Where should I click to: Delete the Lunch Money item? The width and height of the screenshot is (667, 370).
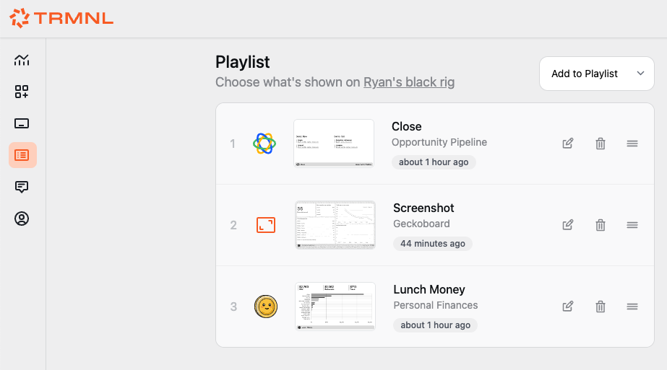pos(600,307)
